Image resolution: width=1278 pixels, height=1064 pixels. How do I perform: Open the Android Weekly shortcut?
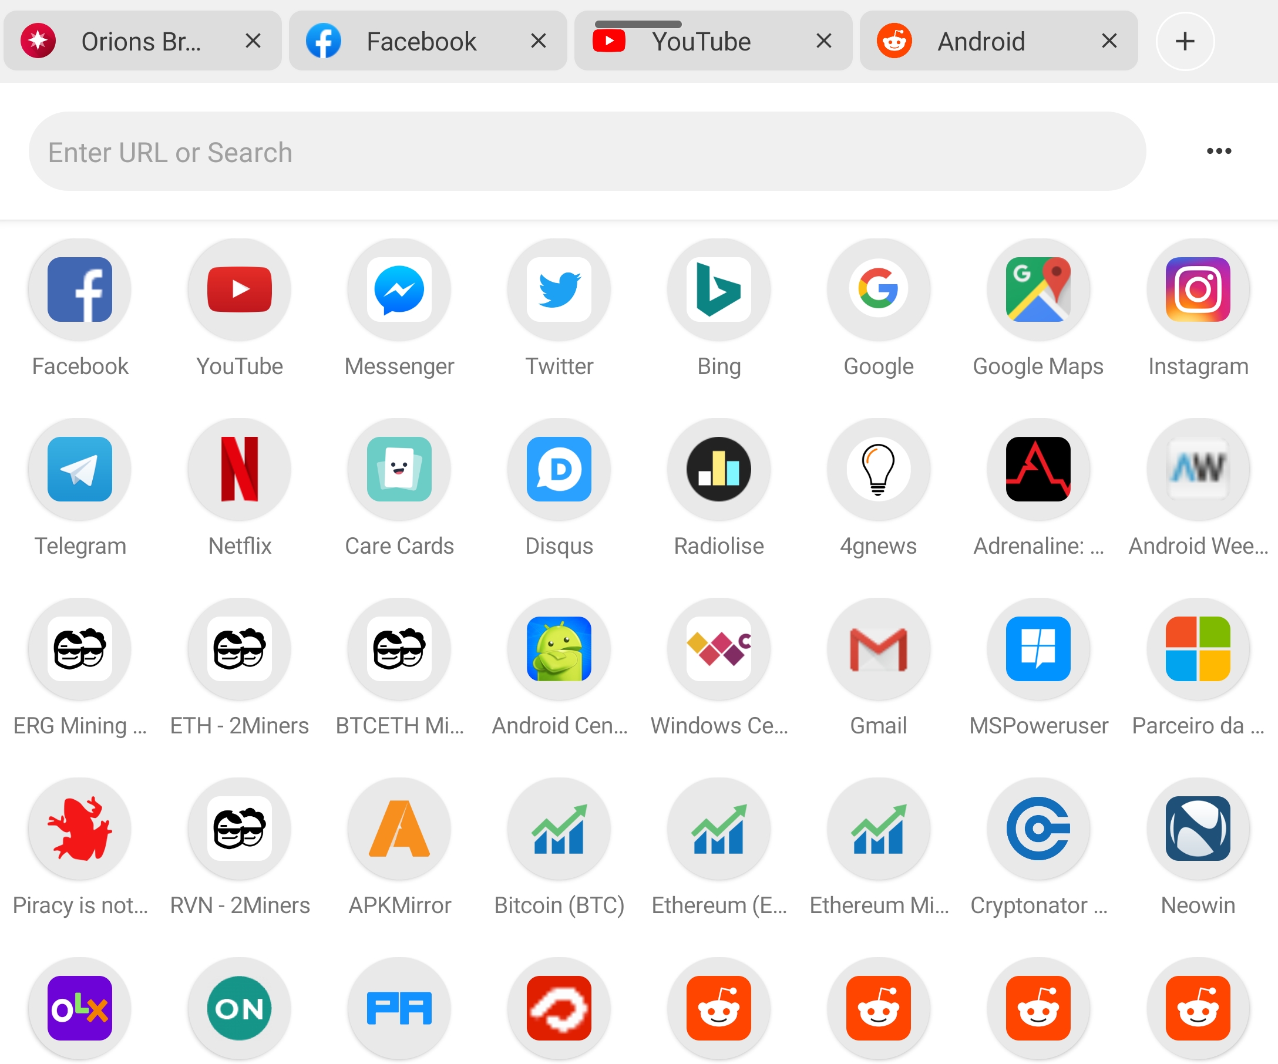[x=1198, y=469]
